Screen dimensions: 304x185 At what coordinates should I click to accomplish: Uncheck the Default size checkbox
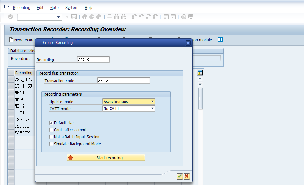(x=51, y=123)
